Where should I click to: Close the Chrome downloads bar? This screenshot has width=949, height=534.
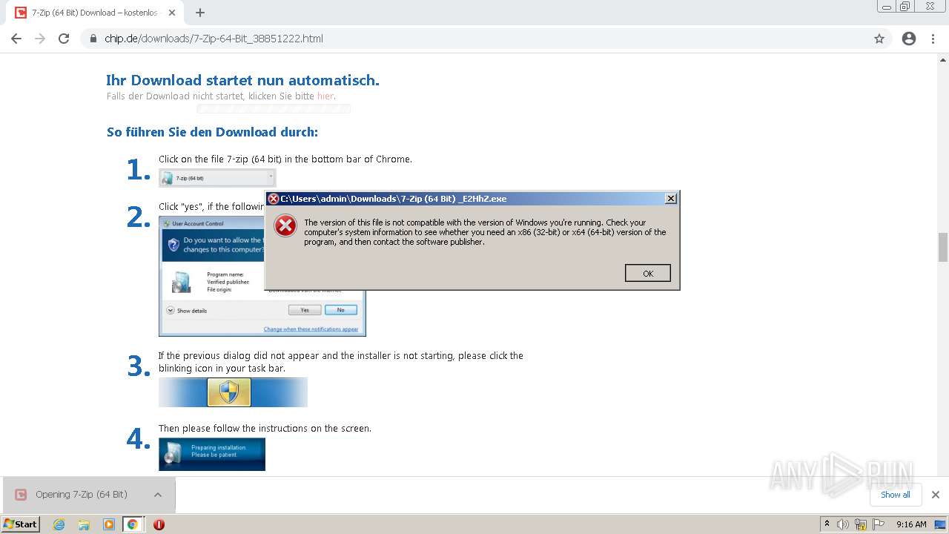(935, 495)
